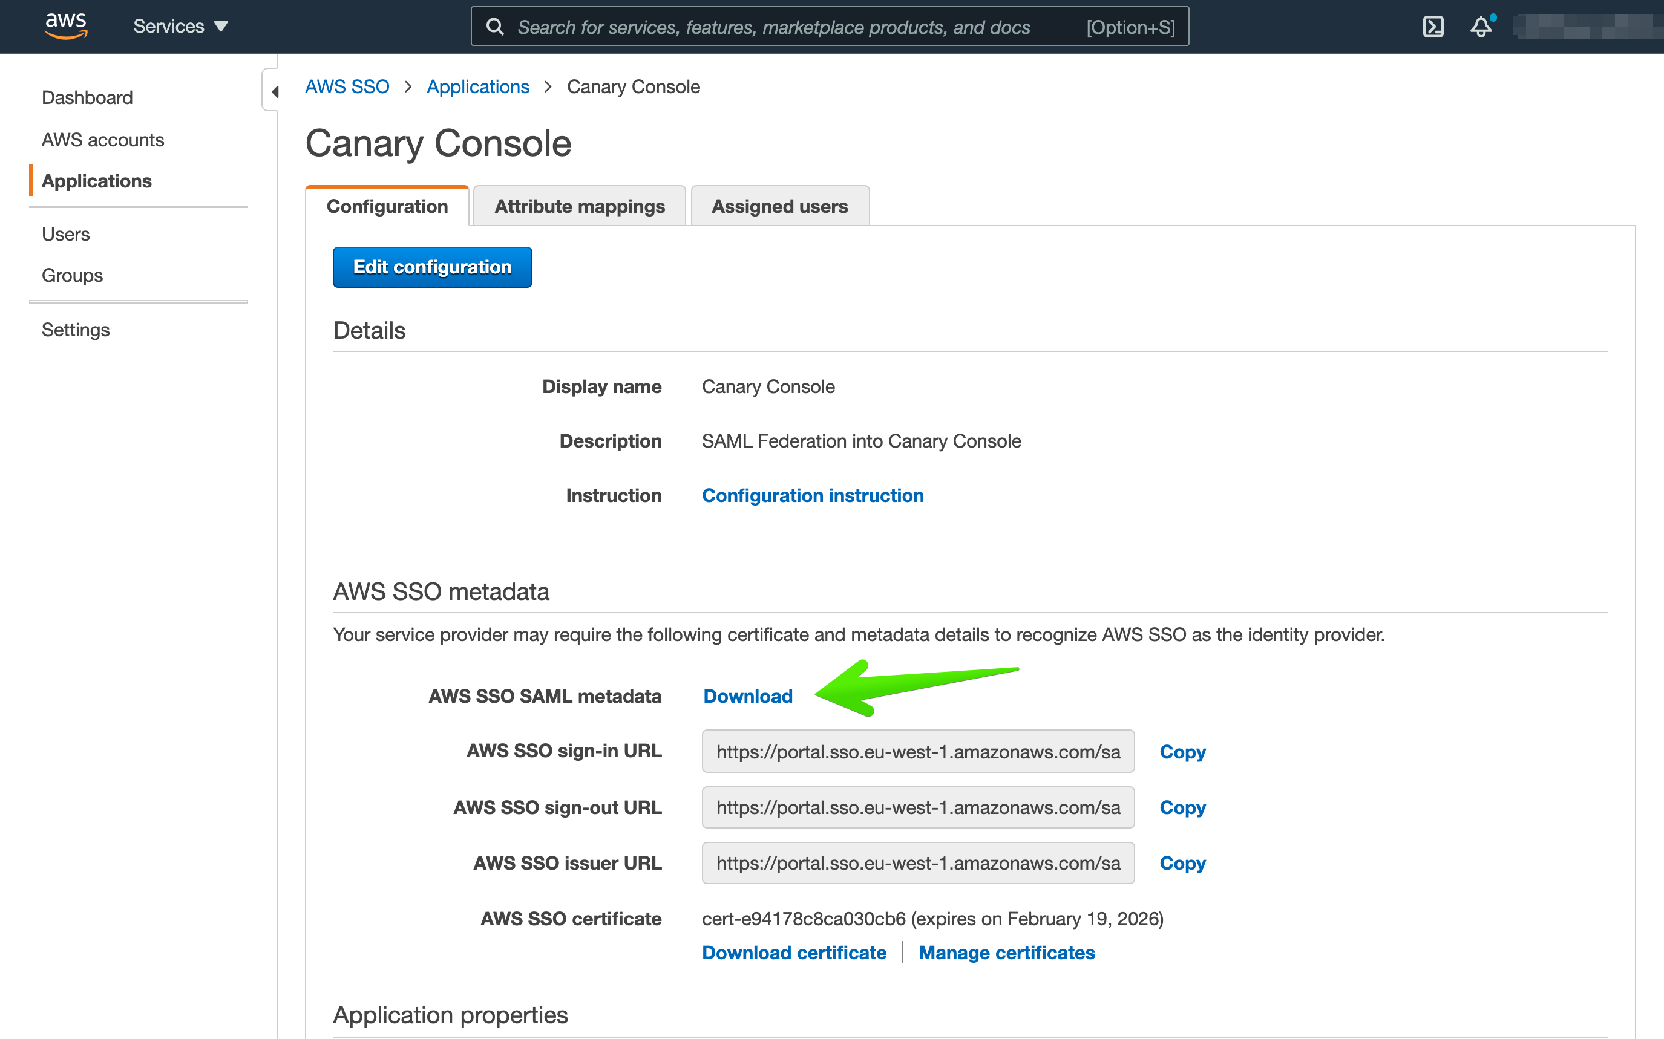Screen dimensions: 1664x1039
Task: Click Download certificate link
Action: [x=794, y=953]
